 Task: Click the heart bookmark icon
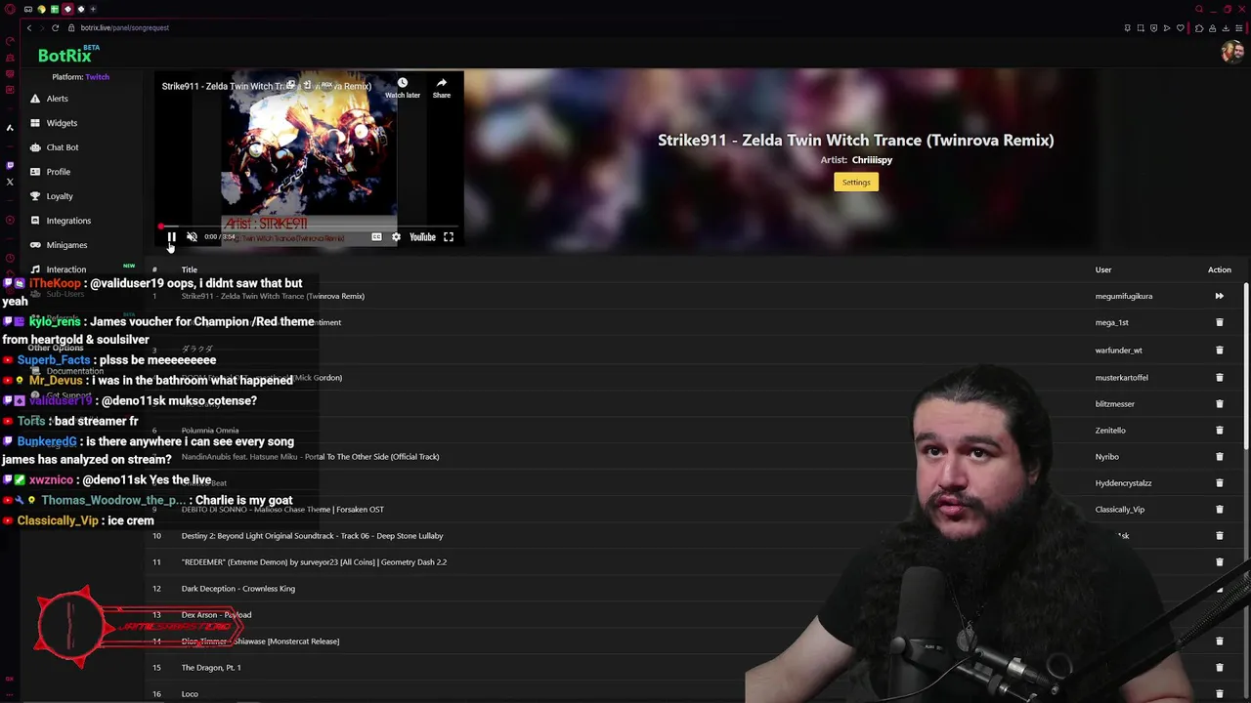click(x=1180, y=27)
